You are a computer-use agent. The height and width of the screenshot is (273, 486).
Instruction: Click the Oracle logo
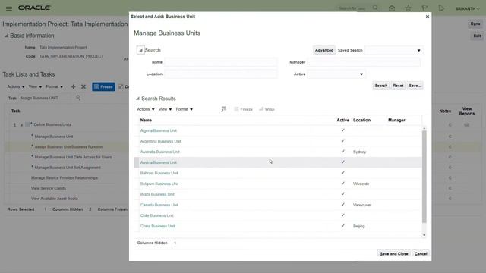point(34,8)
